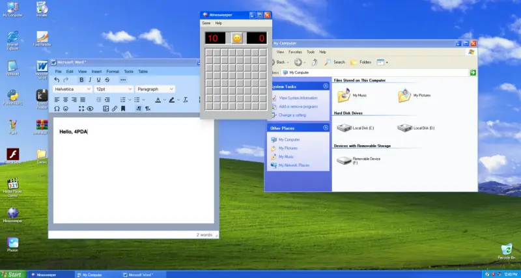The height and width of the screenshot is (278, 521).
Task: Click the insert image icon in Word
Action: [106, 109]
